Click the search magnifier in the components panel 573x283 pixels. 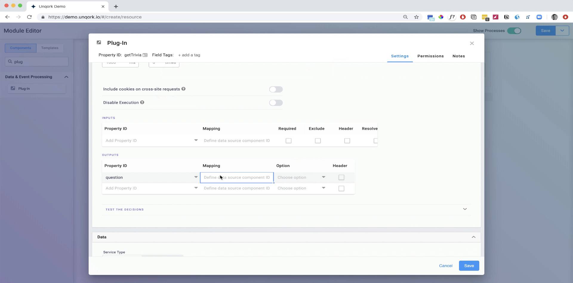point(11,61)
